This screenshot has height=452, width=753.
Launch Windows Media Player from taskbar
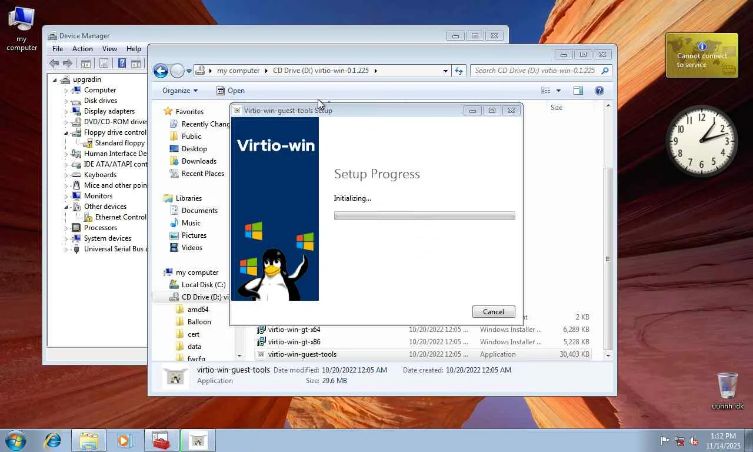click(124, 440)
